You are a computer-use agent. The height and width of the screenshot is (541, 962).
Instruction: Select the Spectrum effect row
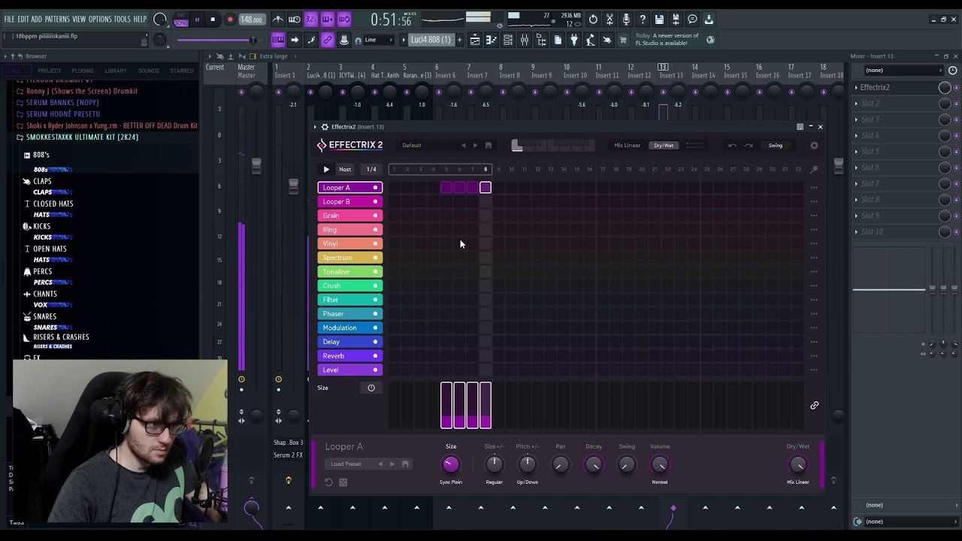click(350, 258)
